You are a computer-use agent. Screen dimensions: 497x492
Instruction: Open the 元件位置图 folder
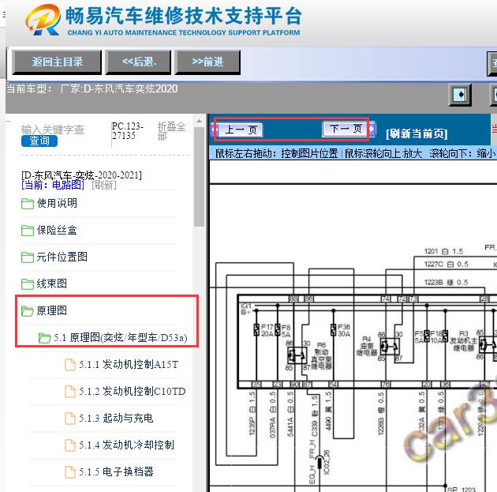pos(62,257)
